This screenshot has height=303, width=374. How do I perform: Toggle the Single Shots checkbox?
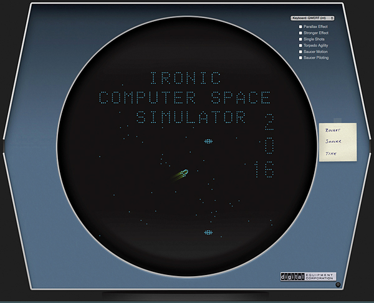(300, 39)
